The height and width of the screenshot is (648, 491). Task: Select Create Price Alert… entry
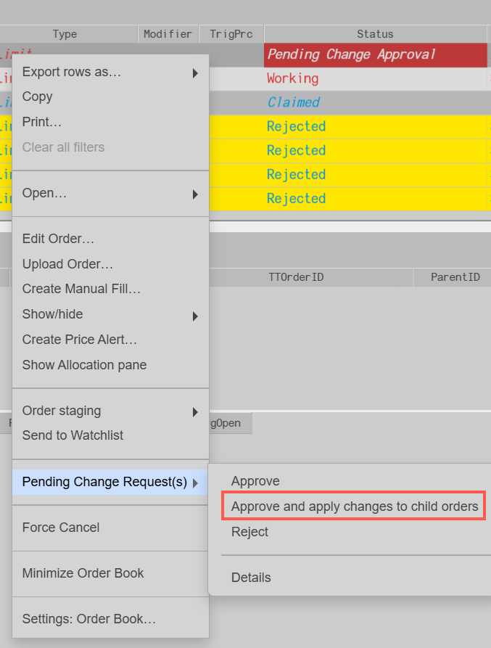[x=80, y=340]
